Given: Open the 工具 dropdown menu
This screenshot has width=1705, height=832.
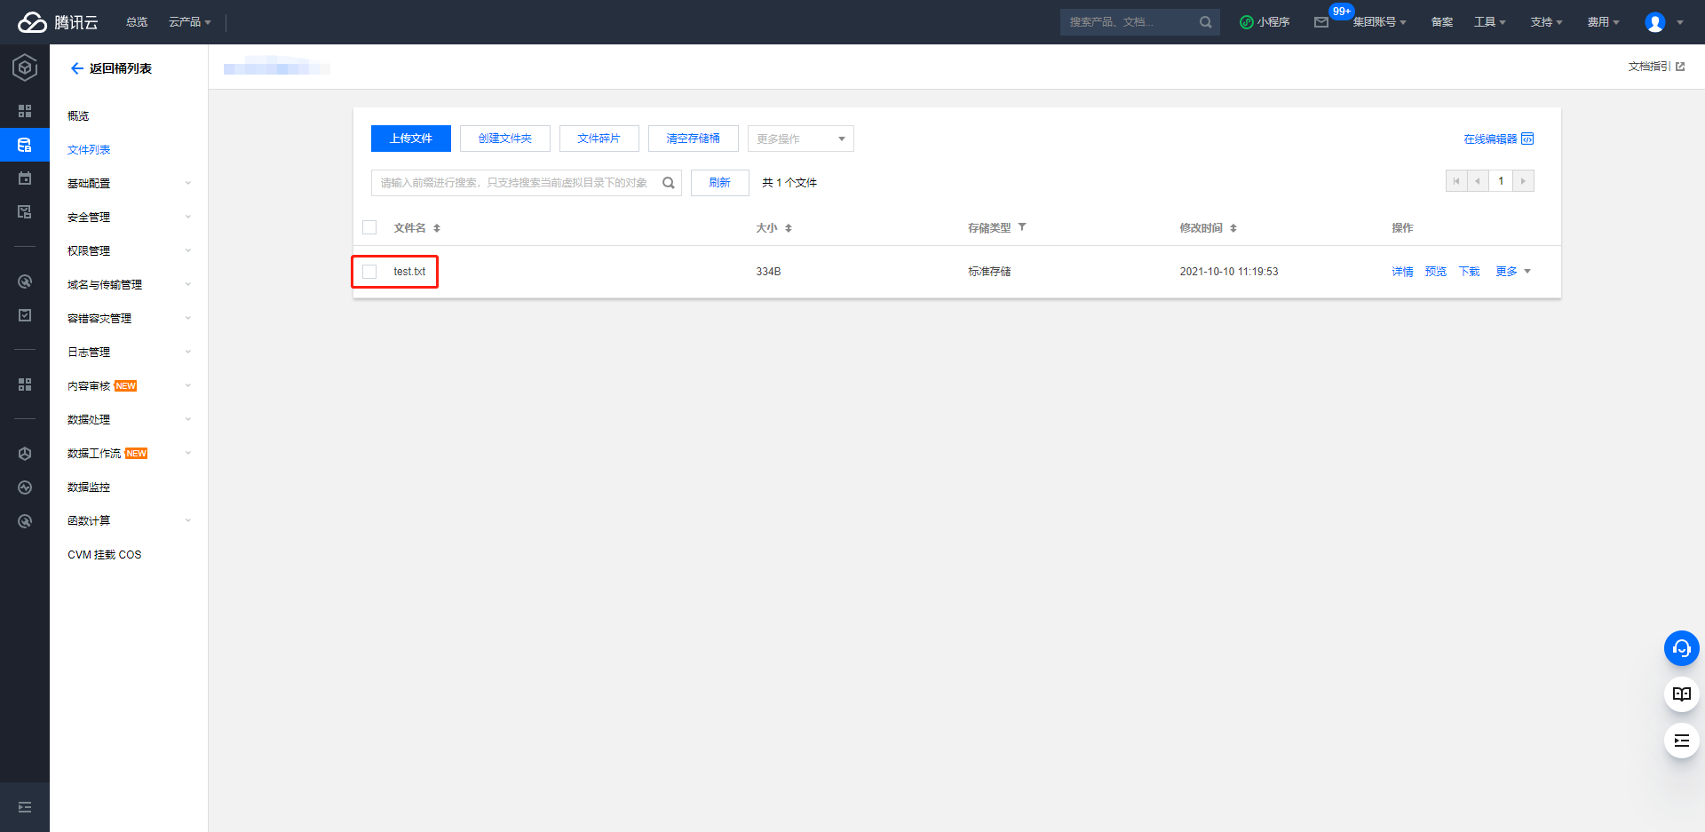Looking at the screenshot, I should 1490,22.
